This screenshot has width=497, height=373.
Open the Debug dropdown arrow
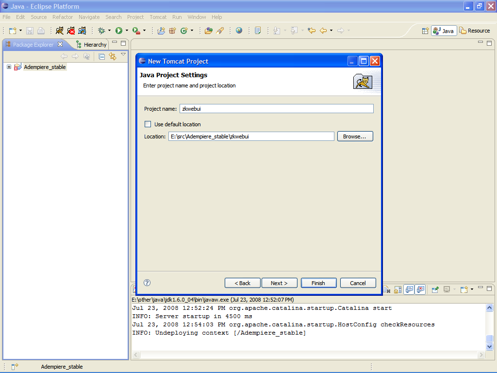(109, 31)
